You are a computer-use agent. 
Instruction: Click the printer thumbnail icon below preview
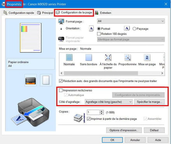[31, 80]
